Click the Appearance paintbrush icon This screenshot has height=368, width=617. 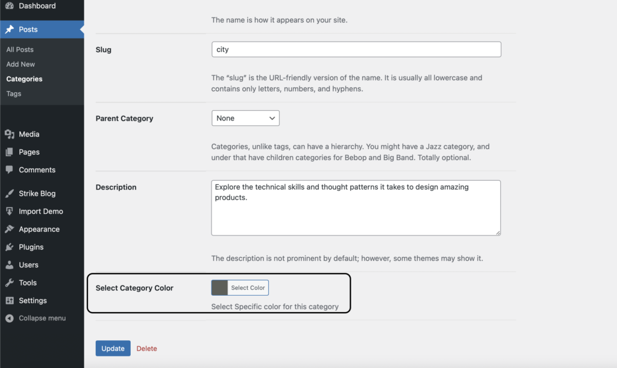click(x=9, y=229)
